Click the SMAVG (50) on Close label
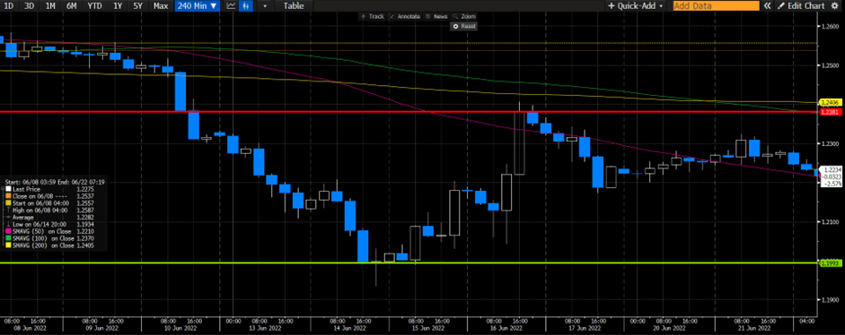 click(x=42, y=231)
